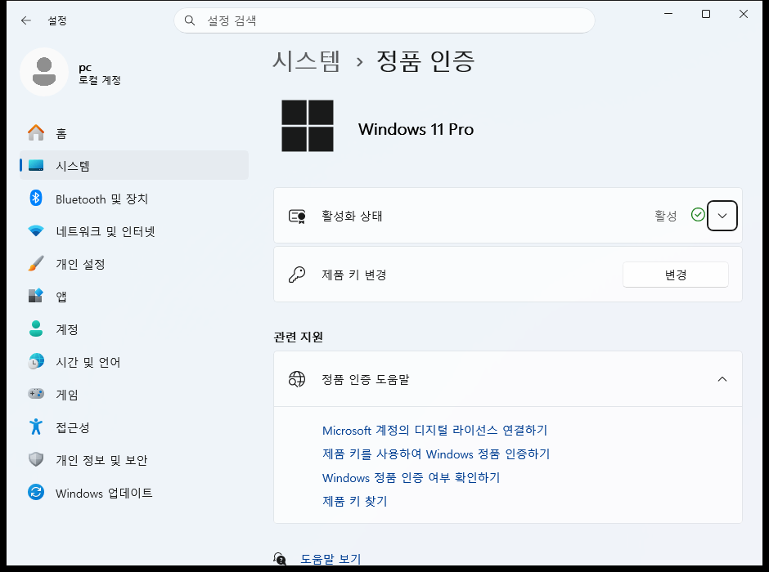The height and width of the screenshot is (572, 769).
Task: Click the 활성 status text
Action: [666, 216]
